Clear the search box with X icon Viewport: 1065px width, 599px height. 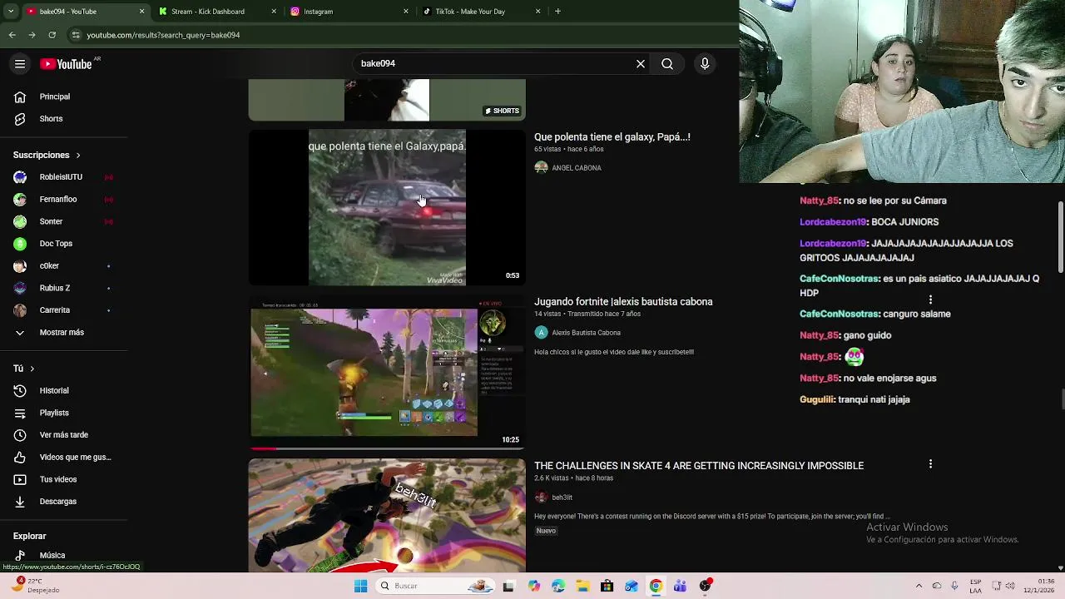pos(641,63)
